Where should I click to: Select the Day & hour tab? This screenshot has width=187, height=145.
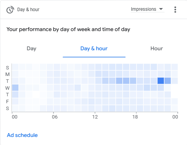[94, 49]
